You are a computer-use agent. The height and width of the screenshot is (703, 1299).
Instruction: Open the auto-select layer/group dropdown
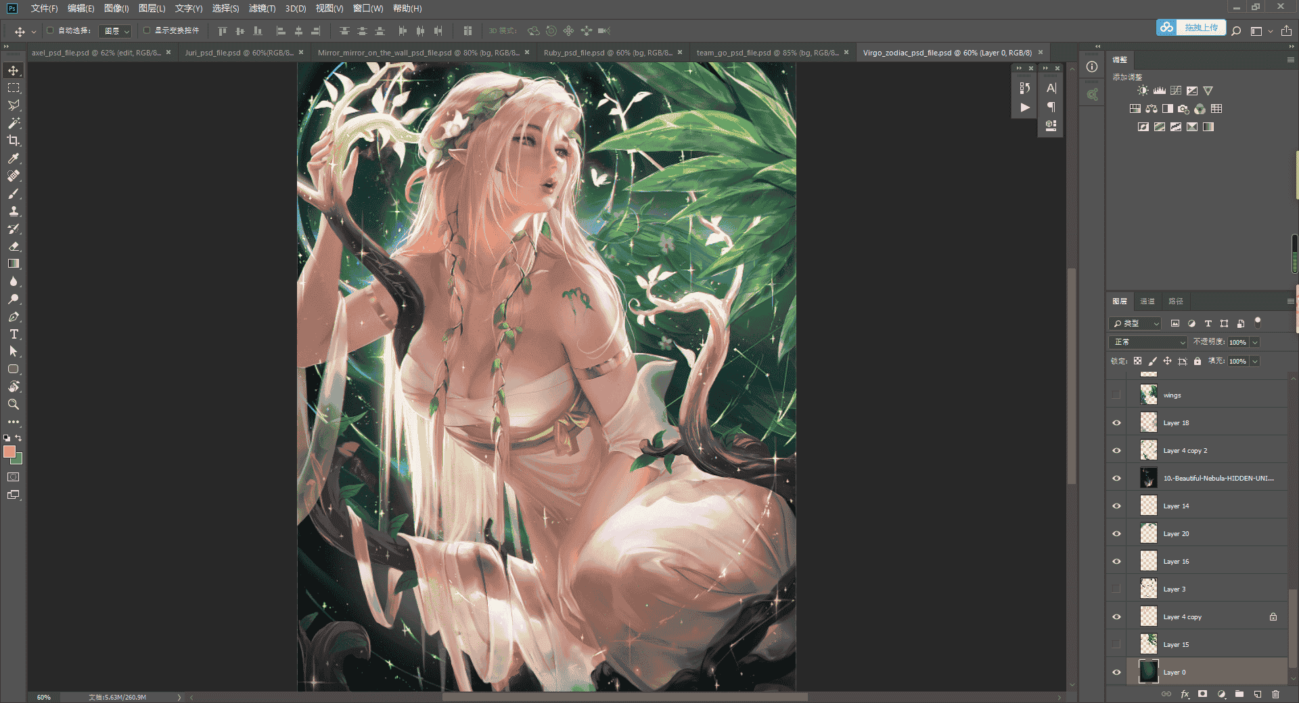[115, 31]
